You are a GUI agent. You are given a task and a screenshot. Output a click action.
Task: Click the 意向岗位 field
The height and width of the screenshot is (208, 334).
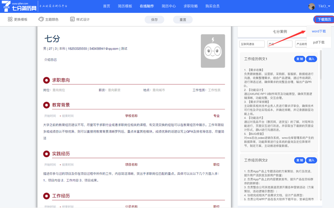click(x=59, y=90)
